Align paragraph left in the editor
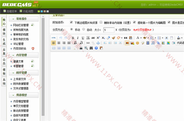The height and width of the screenshot is (121, 184). point(54,43)
